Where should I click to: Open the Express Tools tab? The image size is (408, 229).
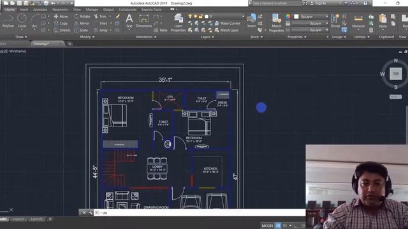coord(151,10)
